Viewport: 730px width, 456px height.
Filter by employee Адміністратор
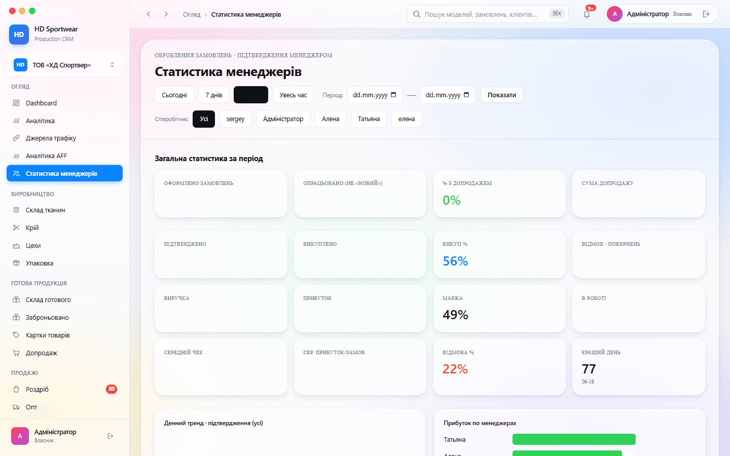tap(283, 119)
